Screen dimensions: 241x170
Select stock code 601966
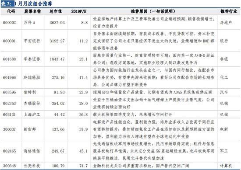(9, 77)
